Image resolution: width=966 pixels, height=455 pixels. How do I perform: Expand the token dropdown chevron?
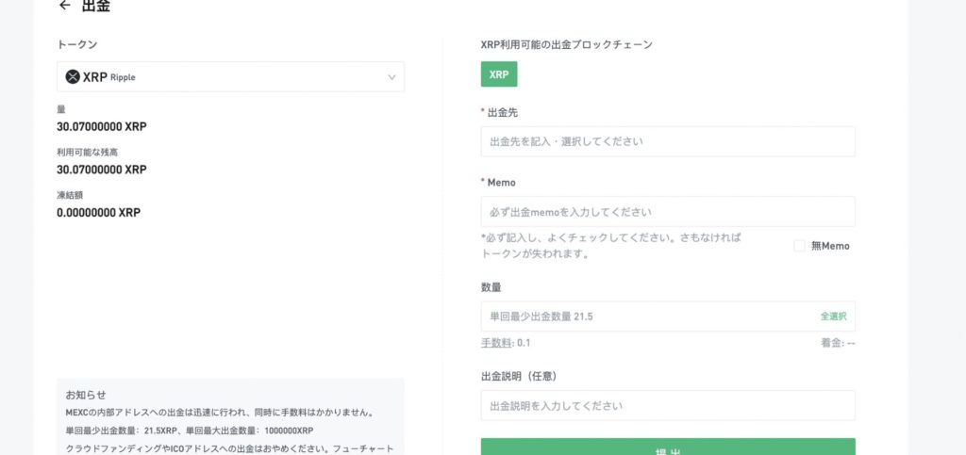[391, 77]
